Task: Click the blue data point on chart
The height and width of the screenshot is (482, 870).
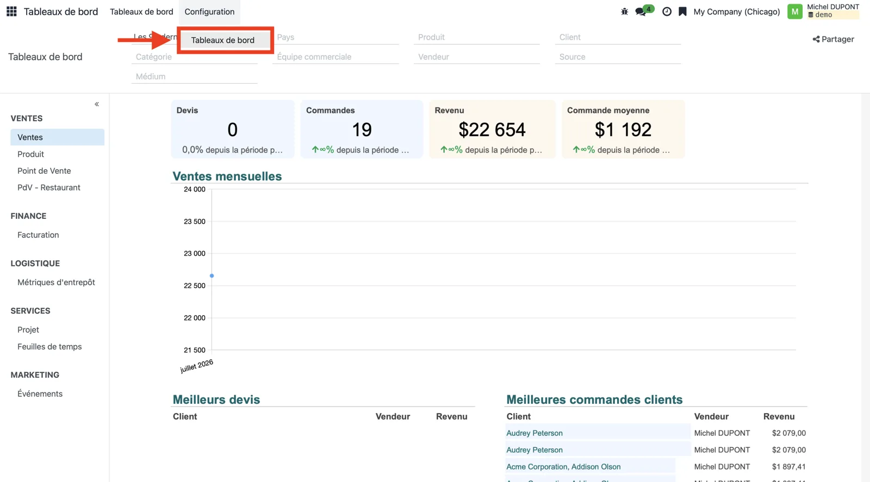Action: pos(212,276)
